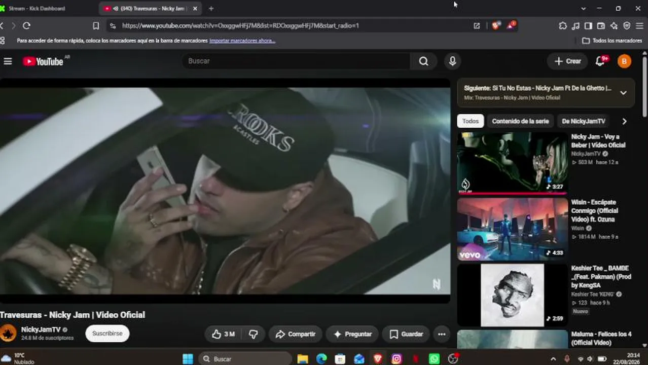The width and height of the screenshot is (648, 365).
Task: Show hidden system tray icons chevron
Action: pyautogui.click(x=553, y=359)
